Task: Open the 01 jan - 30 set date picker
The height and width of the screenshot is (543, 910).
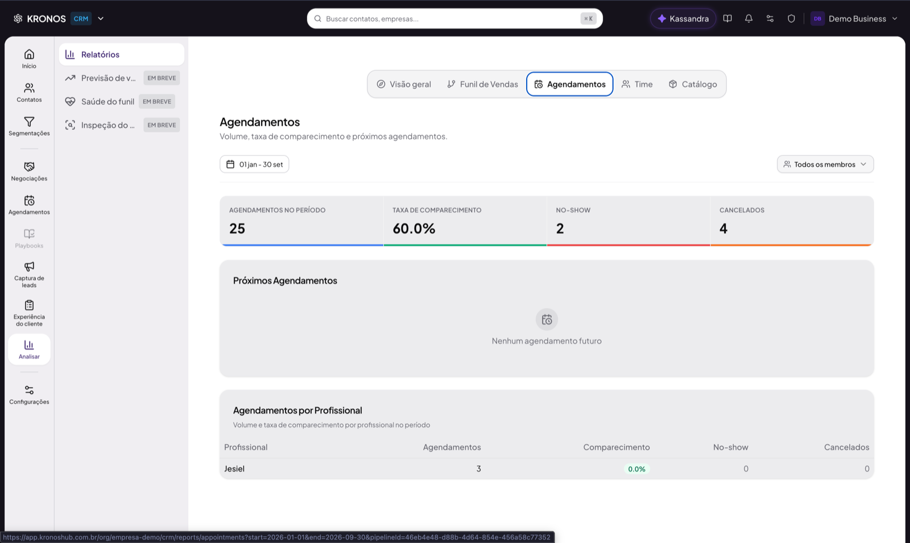Action: [254, 164]
